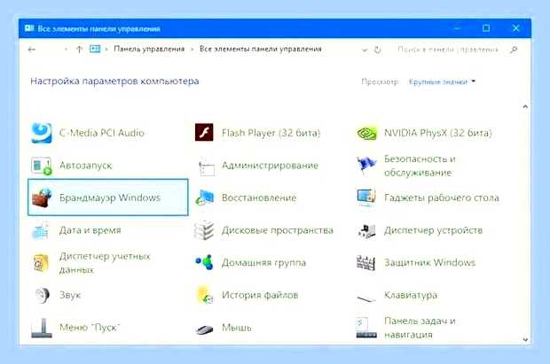
Task: Open the История файлов text link
Action: (260, 295)
